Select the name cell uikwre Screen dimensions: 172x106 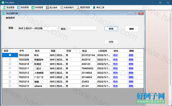point(42,86)
